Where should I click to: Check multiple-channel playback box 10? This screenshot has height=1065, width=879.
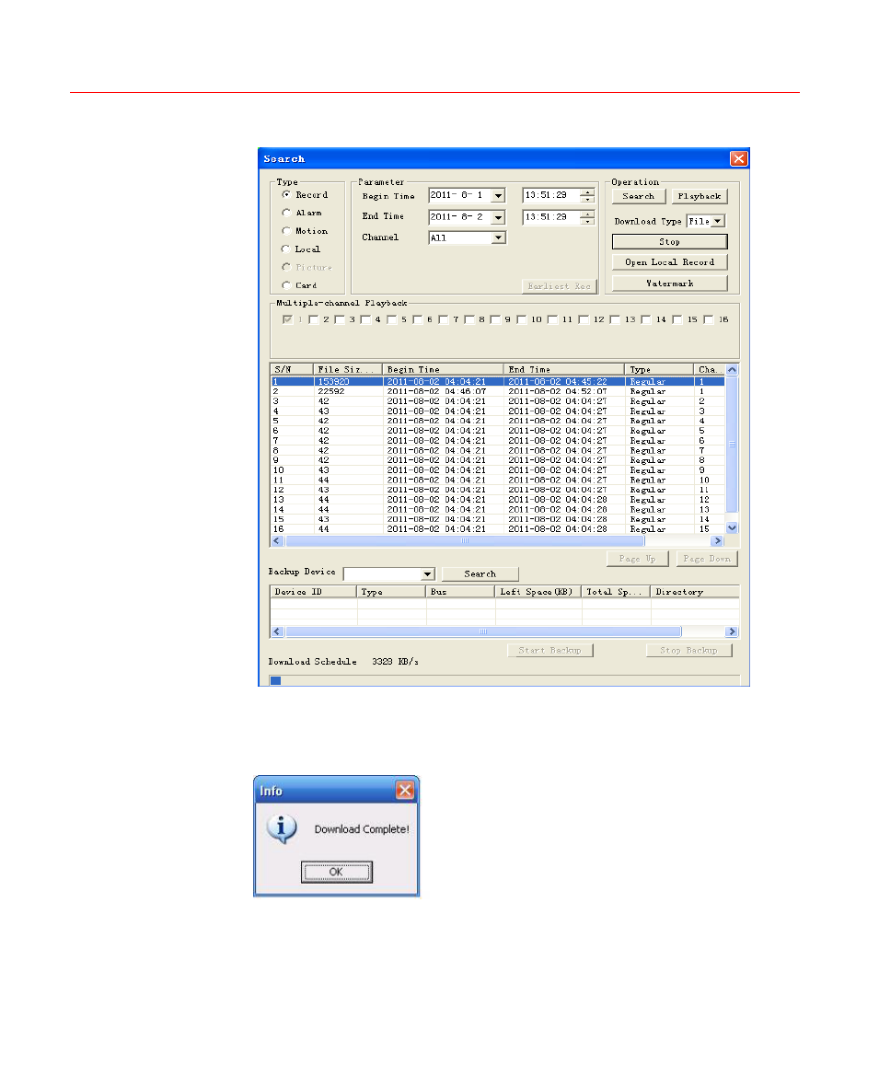(x=522, y=319)
